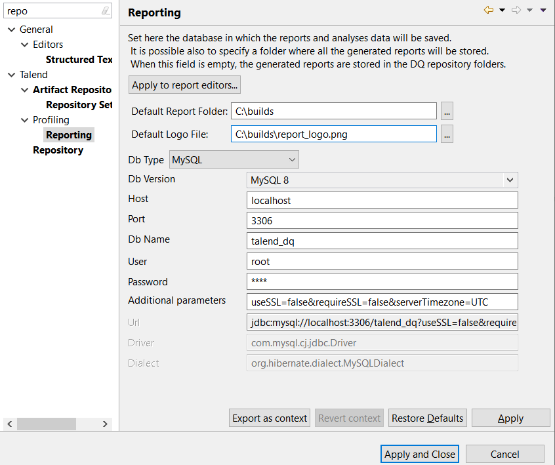
Task: Collapse the General category in the tree
Action: (10, 29)
